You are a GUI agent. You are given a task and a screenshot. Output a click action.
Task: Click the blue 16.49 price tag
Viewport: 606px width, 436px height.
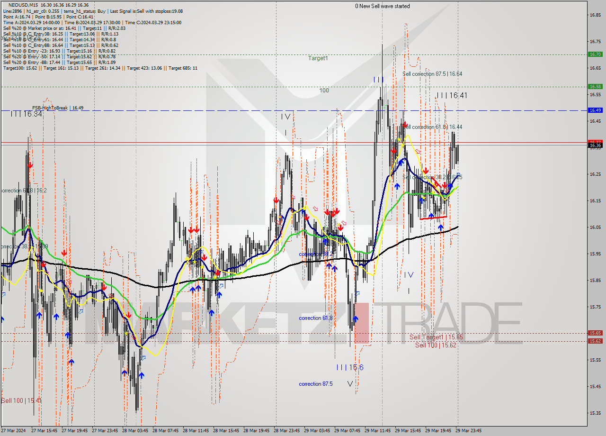tap(595, 110)
